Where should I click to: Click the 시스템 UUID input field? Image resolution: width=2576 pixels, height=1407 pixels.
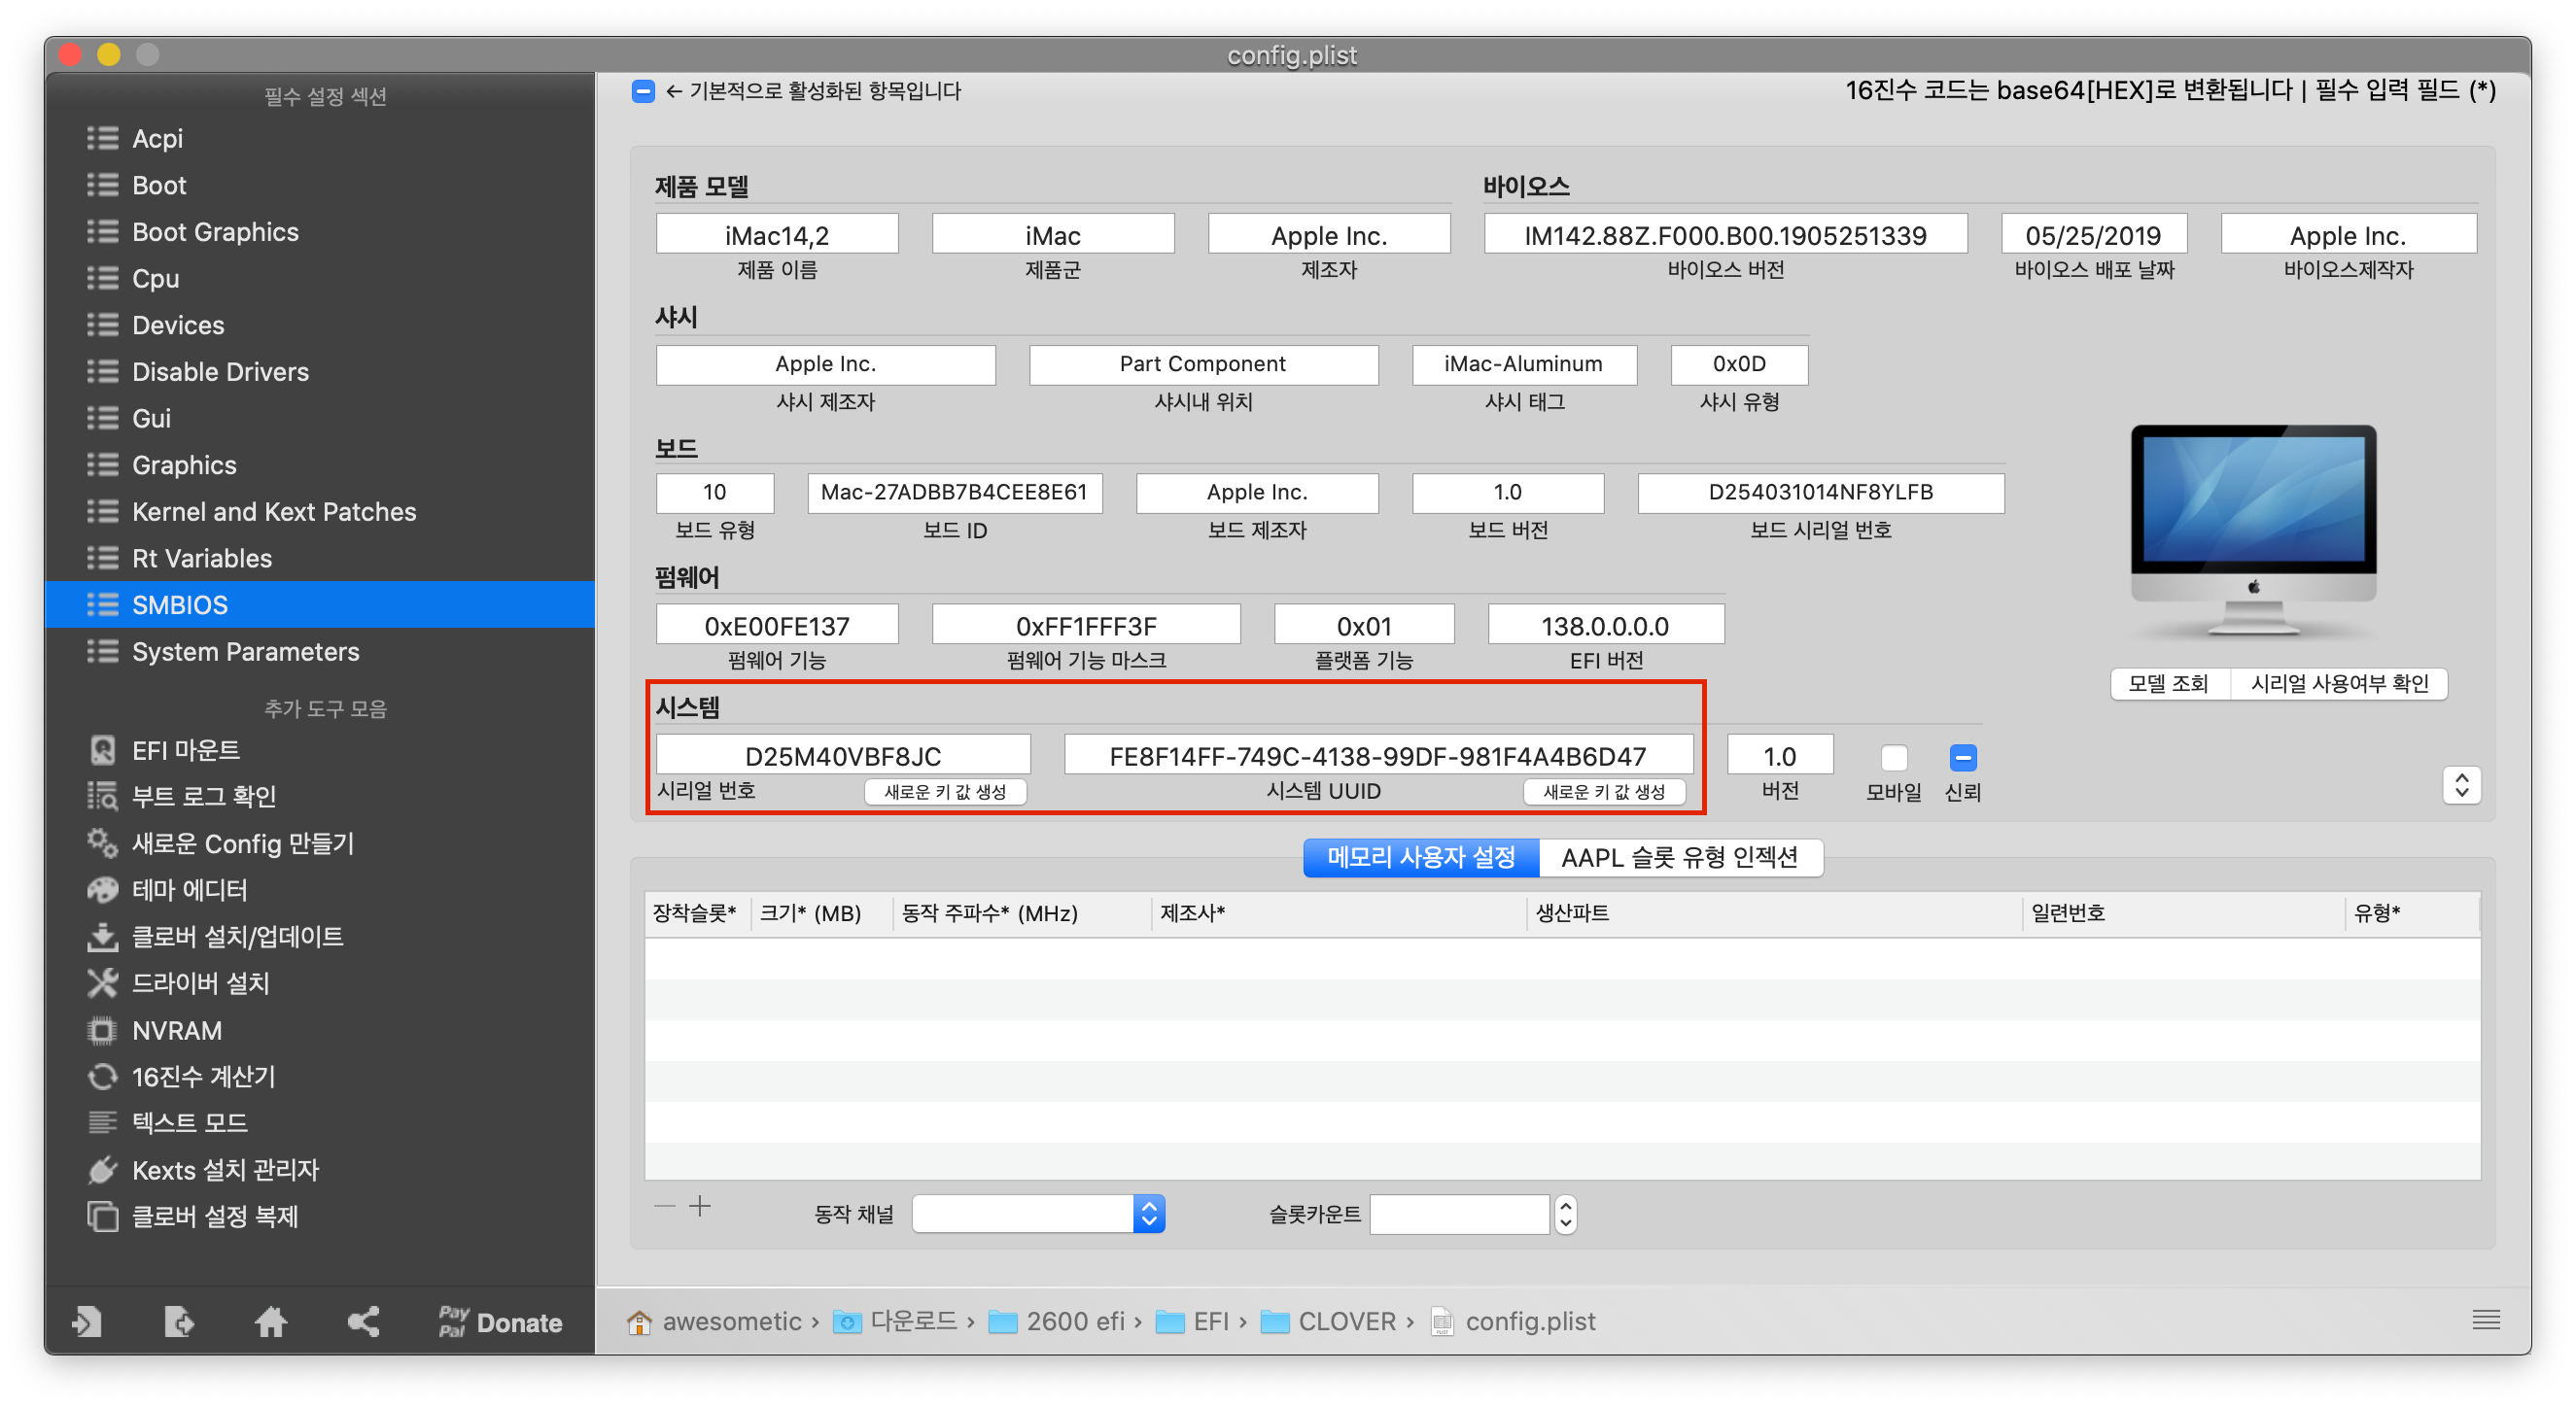(1377, 755)
